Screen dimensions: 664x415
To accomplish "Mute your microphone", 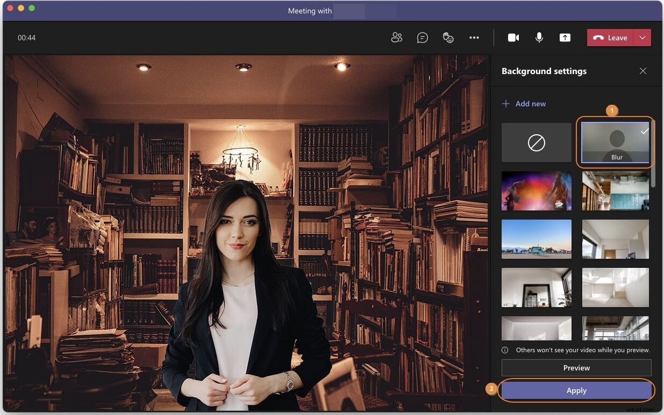I will [539, 38].
